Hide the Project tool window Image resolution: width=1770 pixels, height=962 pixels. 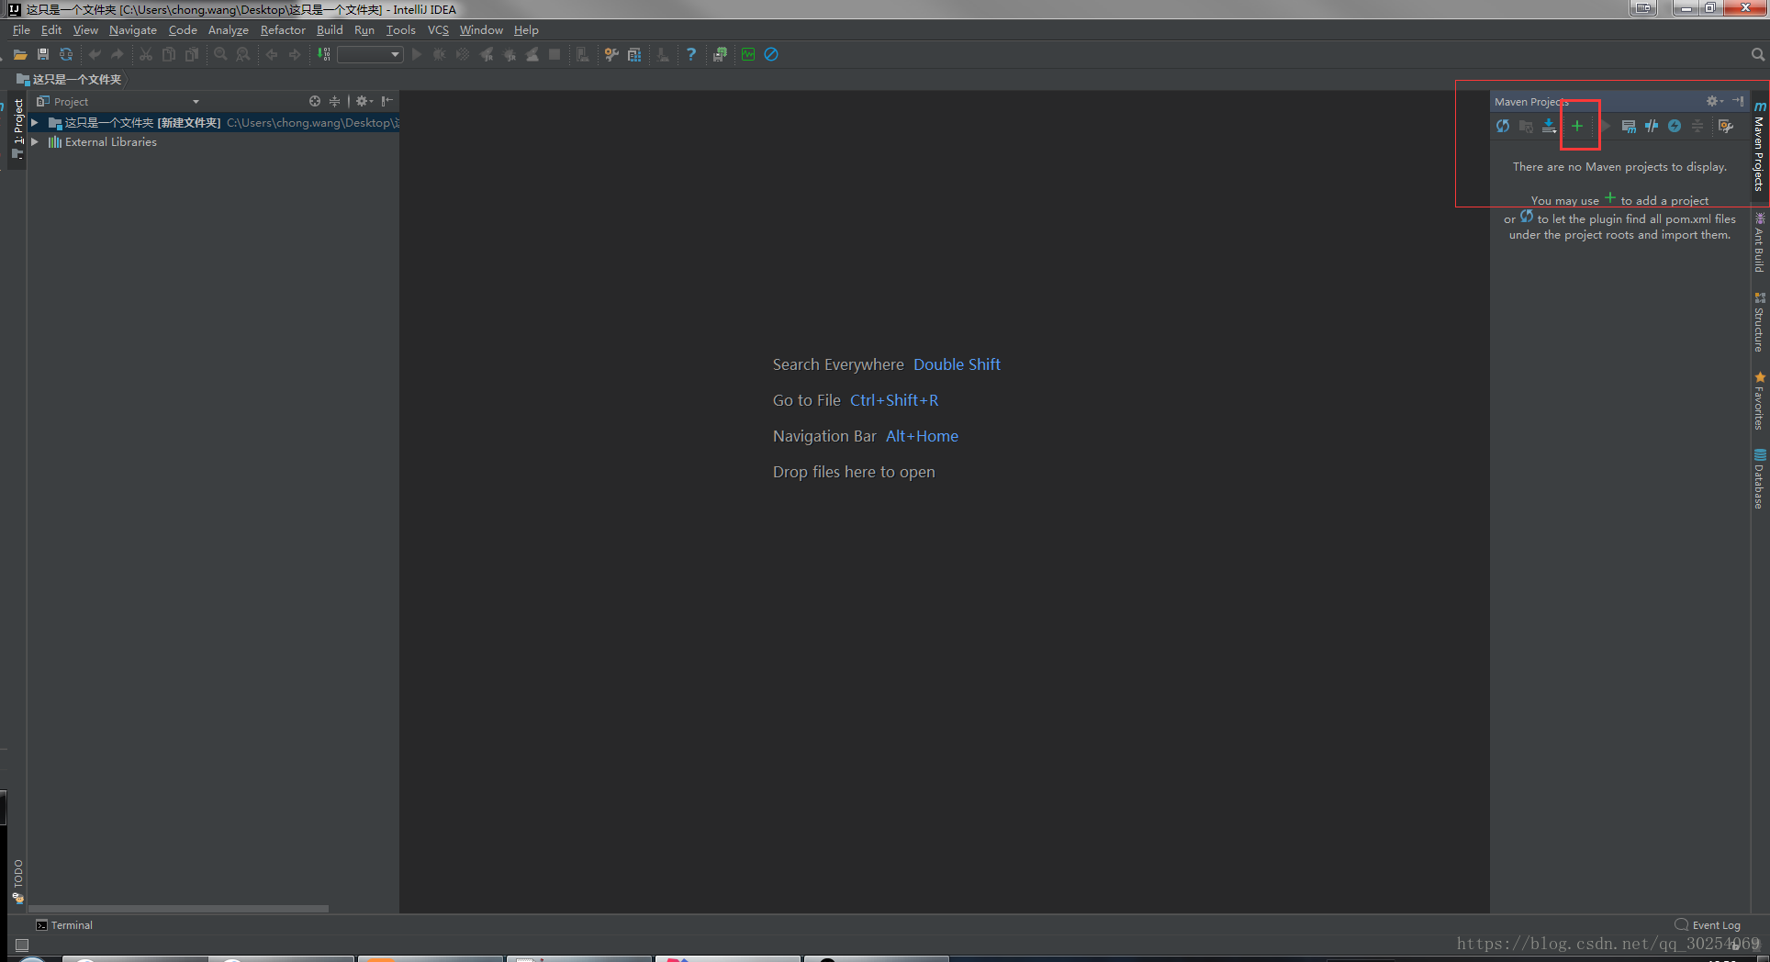(387, 102)
